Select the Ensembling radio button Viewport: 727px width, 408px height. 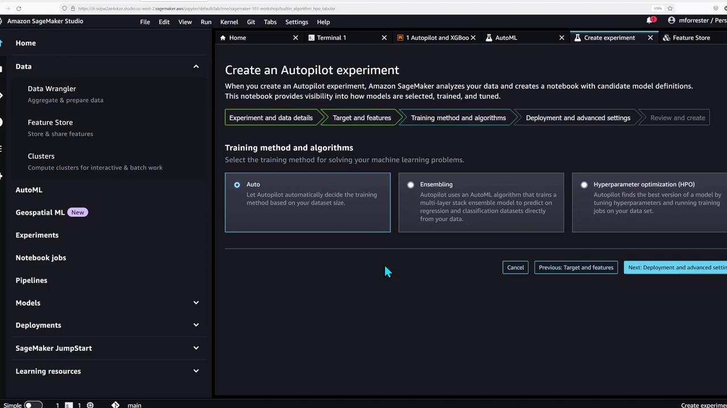411,185
